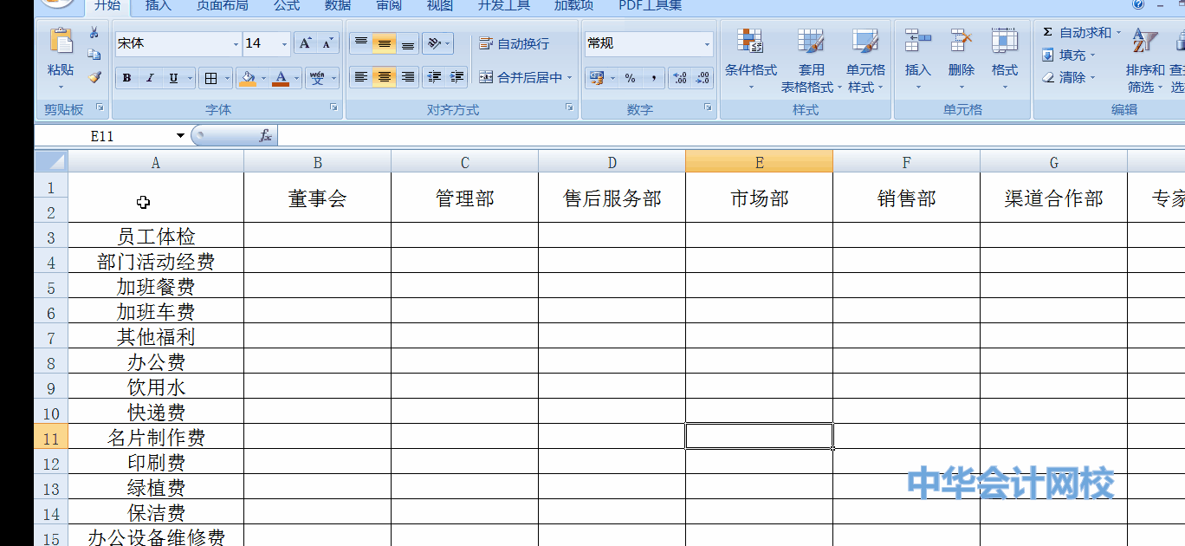Click the Wrap Text (自动换行) button
The height and width of the screenshot is (546, 1185).
tap(514, 43)
